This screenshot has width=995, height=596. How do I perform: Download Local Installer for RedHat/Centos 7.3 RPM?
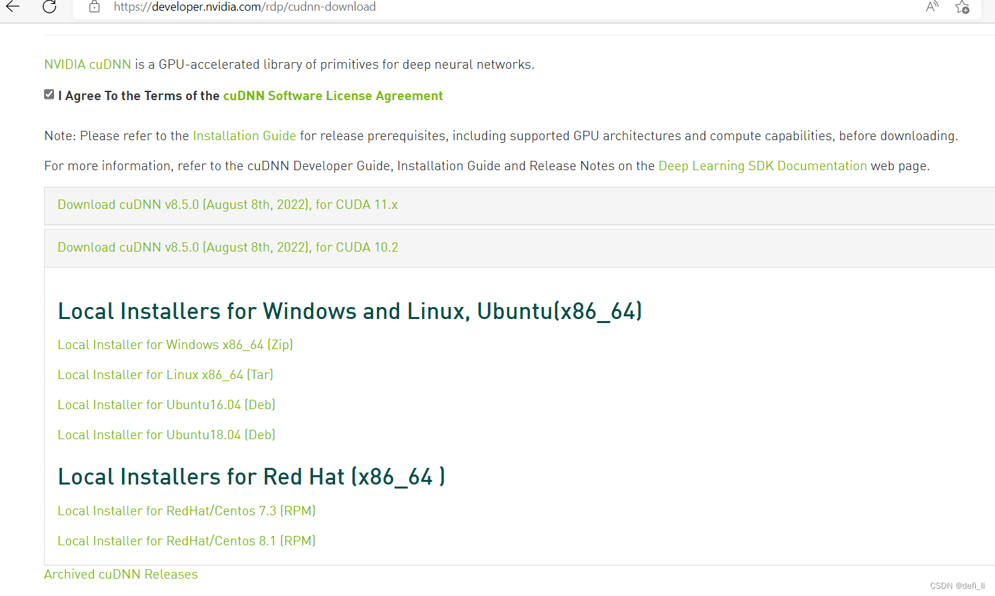coord(186,511)
